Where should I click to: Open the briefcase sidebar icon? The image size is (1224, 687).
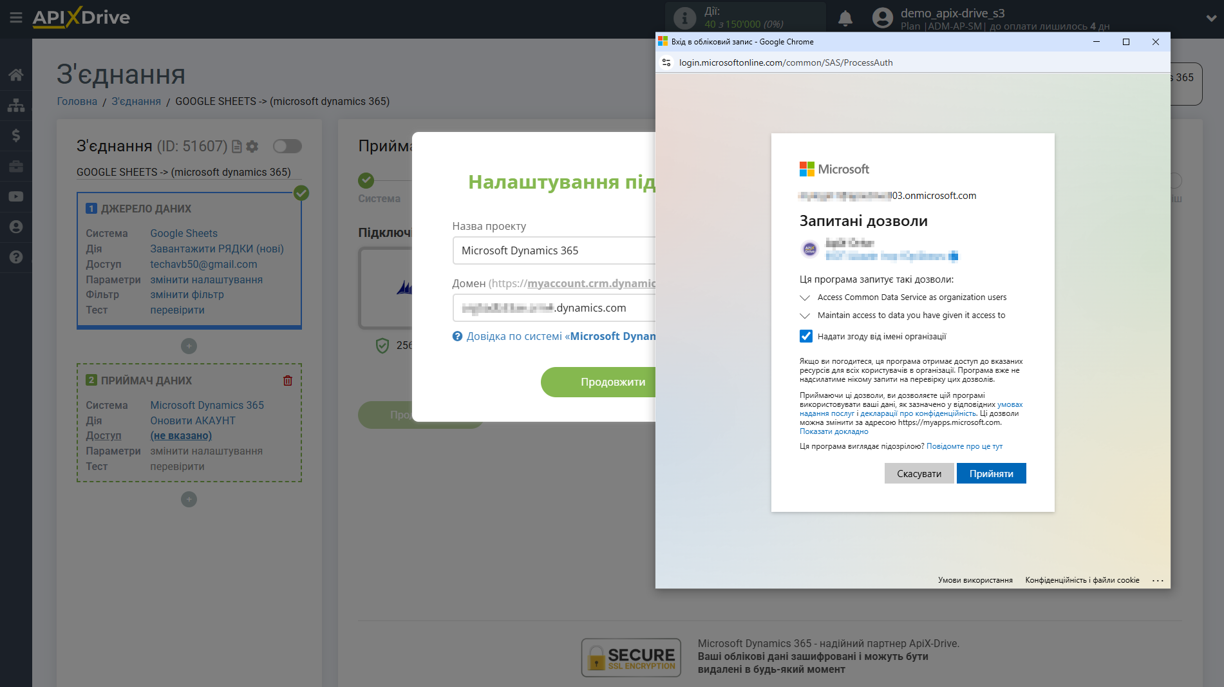pos(16,166)
